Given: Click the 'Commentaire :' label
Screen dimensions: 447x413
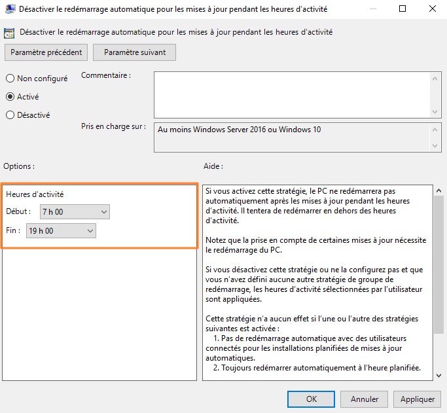Looking at the screenshot, I should (106, 75).
